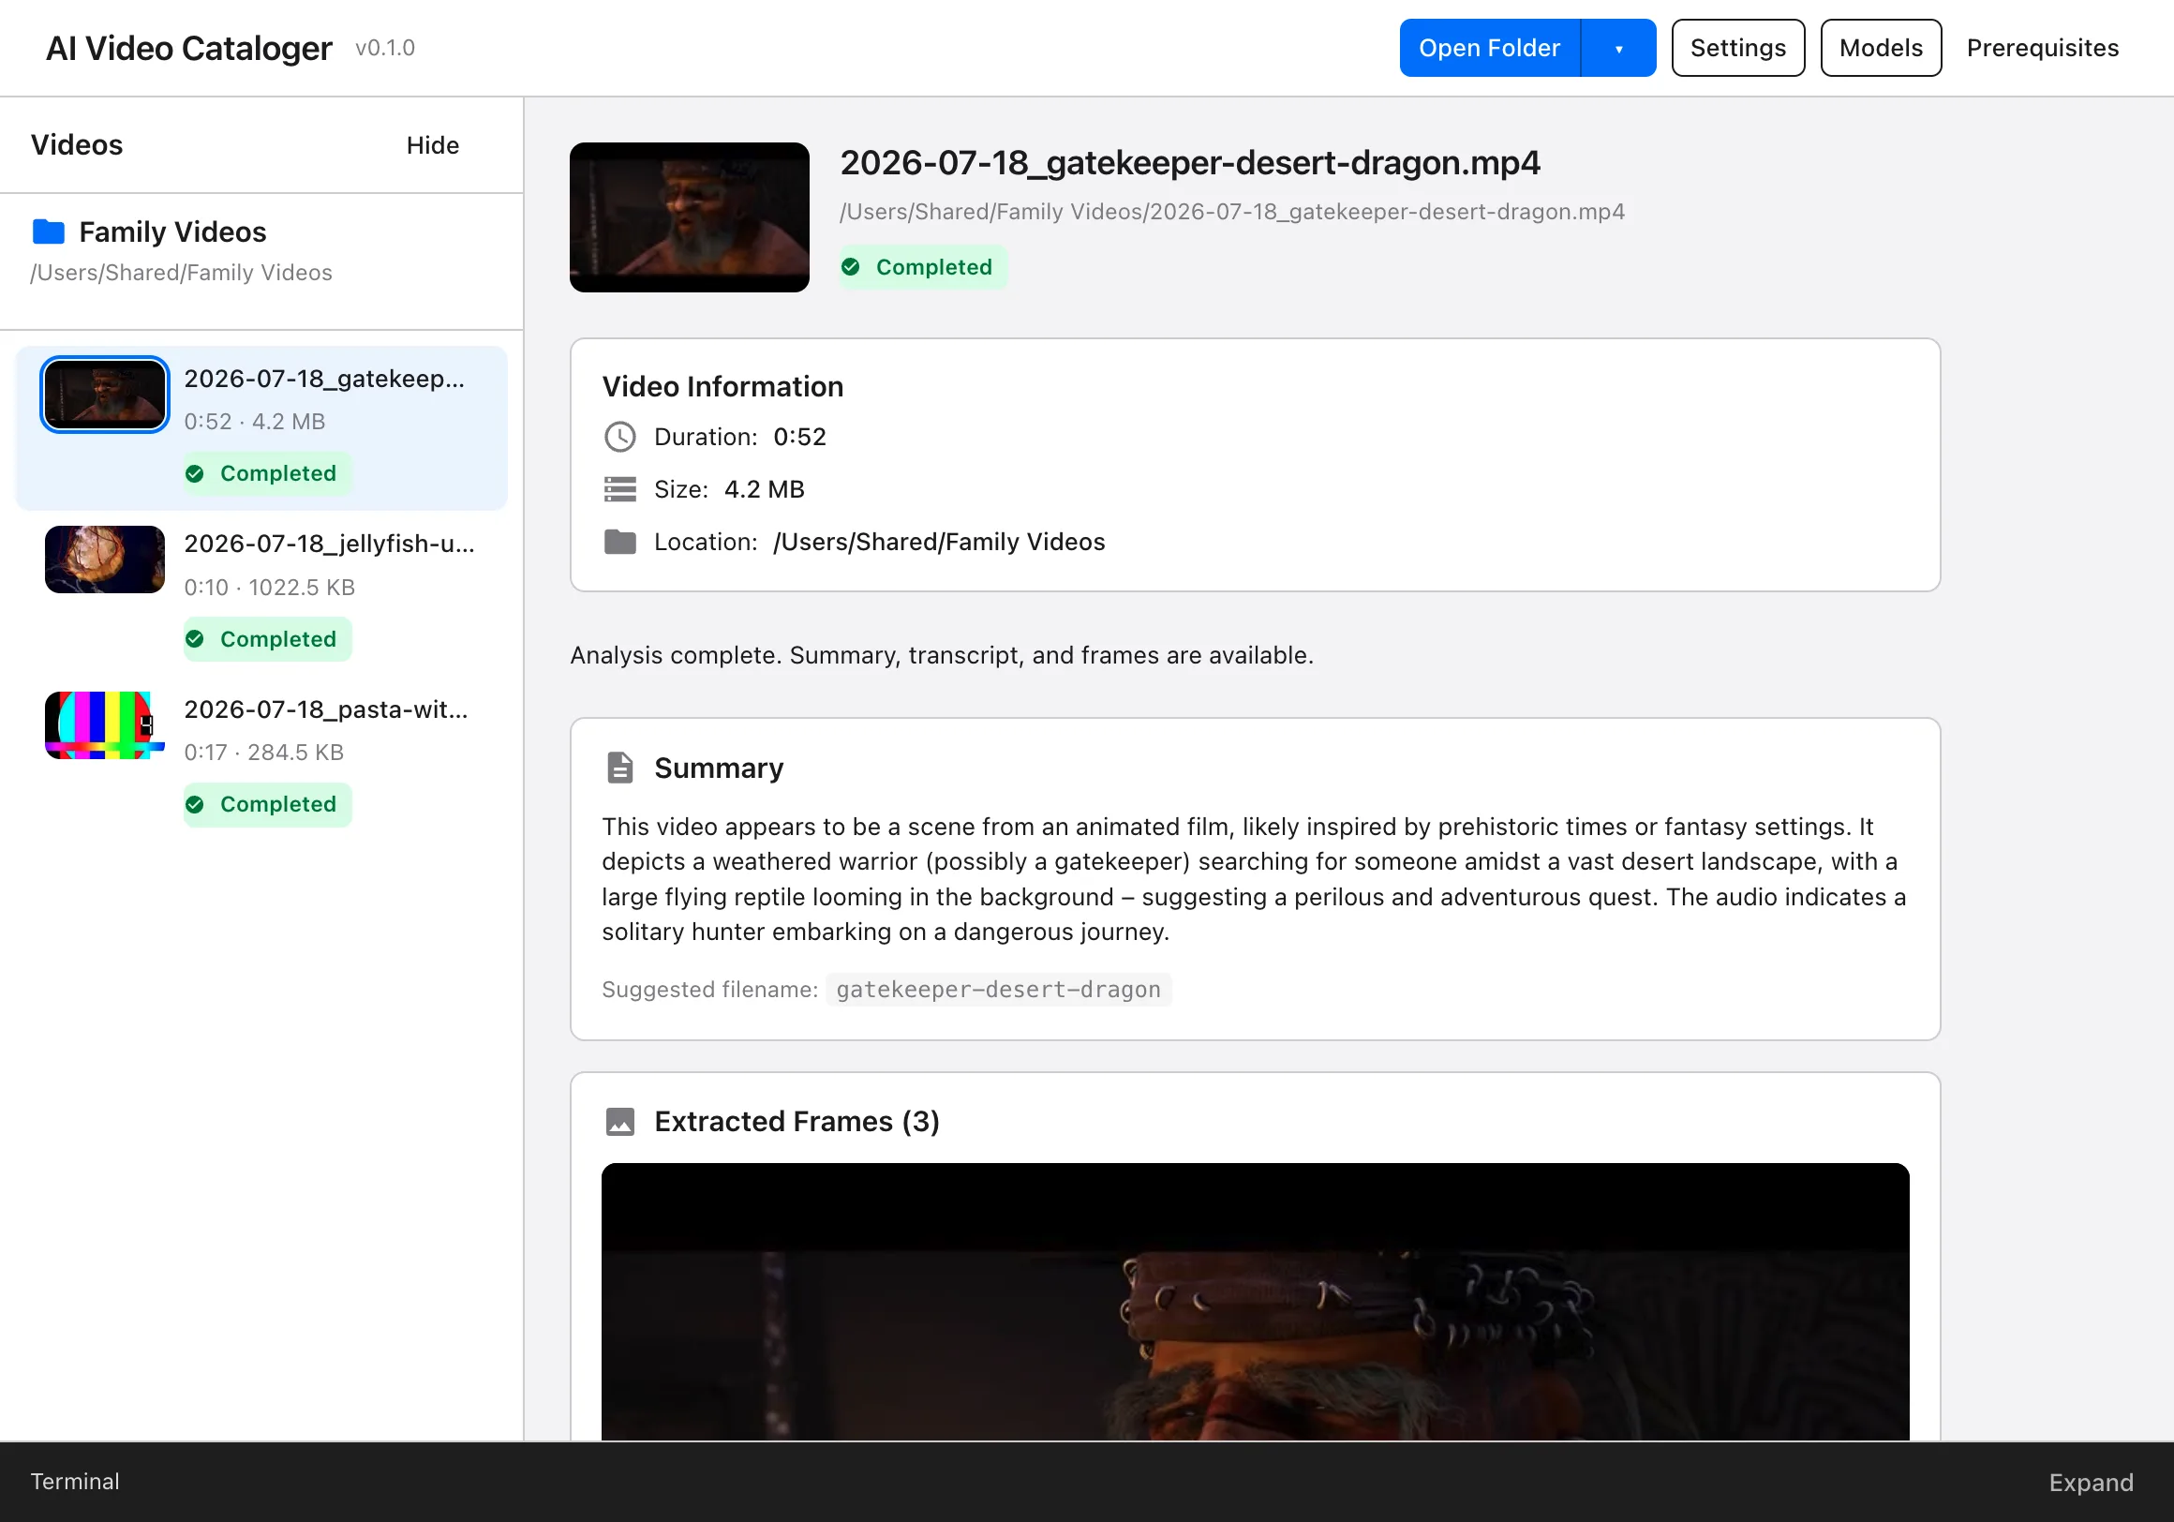Click the Summary heading

(719, 768)
